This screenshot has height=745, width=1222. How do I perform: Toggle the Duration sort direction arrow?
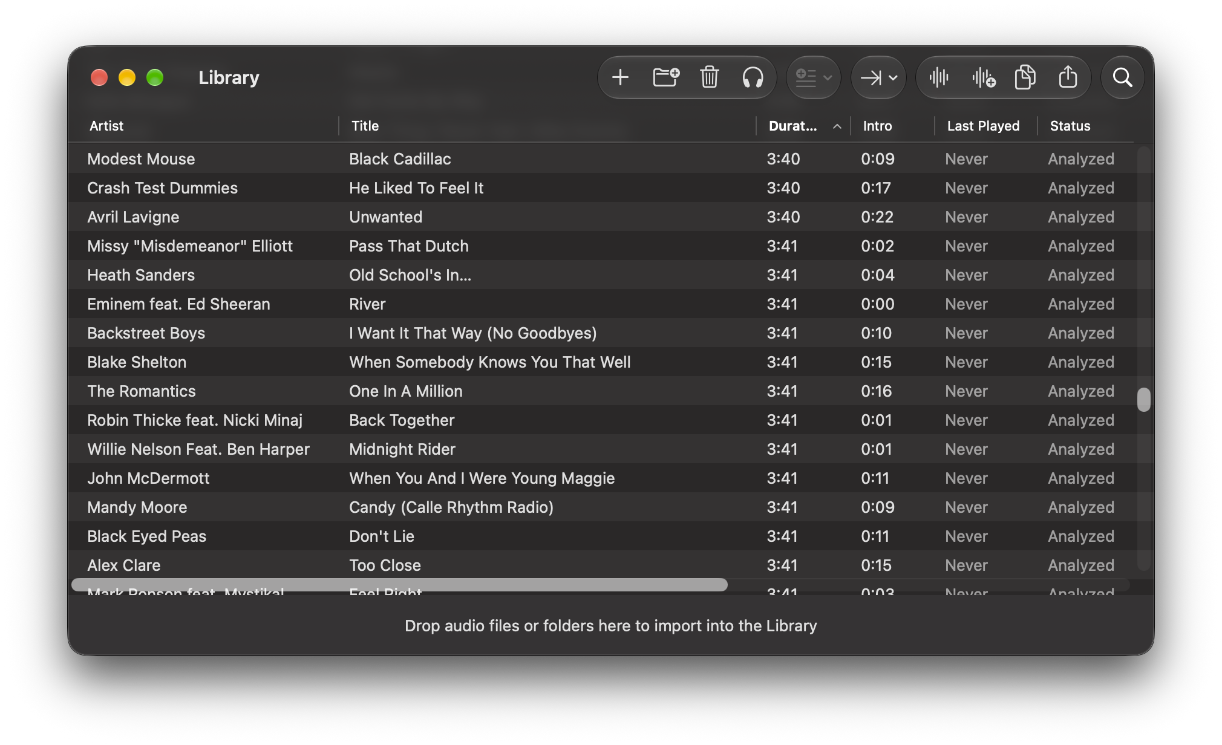[837, 126]
